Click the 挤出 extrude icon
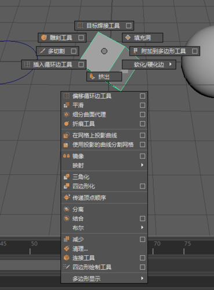The width and height of the screenshot is (214, 290). 92,77
